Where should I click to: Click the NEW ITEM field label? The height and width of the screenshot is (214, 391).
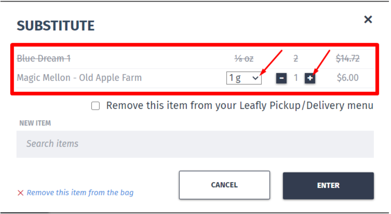[x=35, y=123]
